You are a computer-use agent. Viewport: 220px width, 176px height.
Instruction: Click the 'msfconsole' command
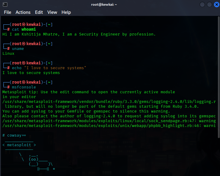[x=24, y=87]
